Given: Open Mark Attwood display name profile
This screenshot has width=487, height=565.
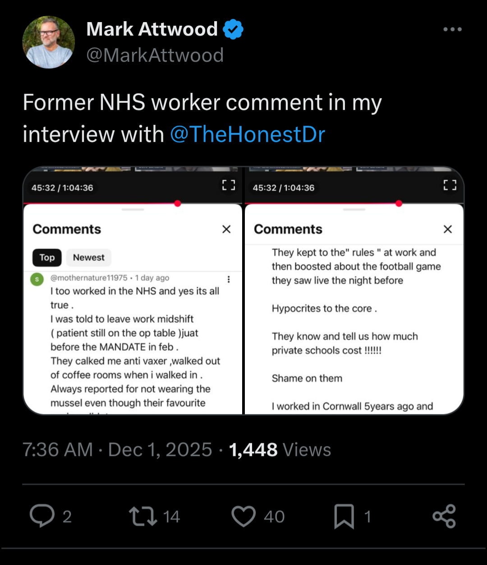Looking at the screenshot, I should [152, 30].
